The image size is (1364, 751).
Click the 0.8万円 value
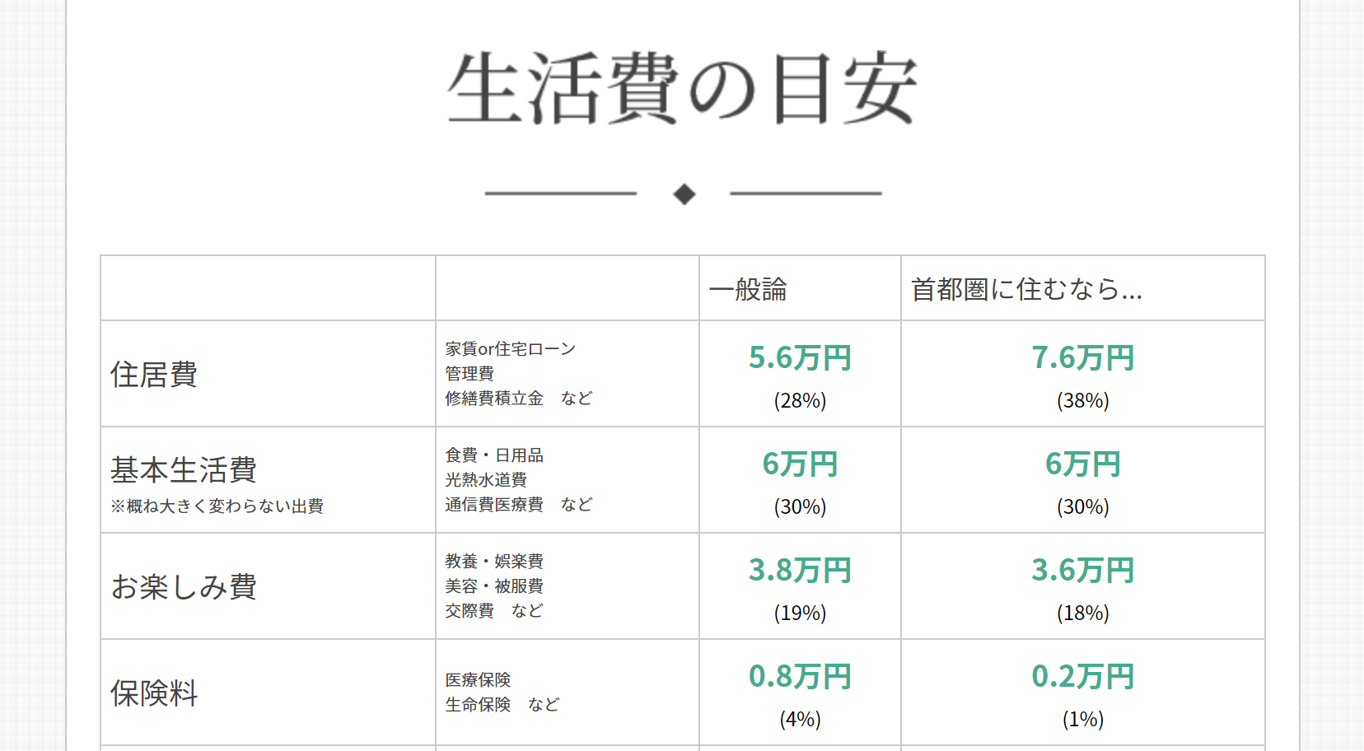pyautogui.click(x=800, y=676)
